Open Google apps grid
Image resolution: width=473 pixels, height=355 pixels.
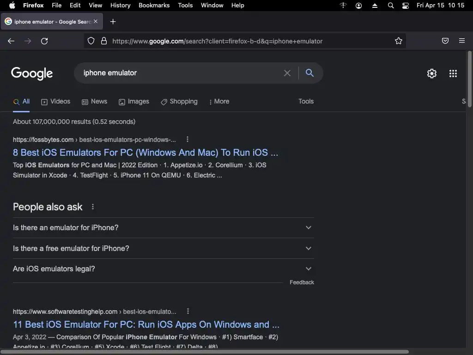[x=453, y=73]
